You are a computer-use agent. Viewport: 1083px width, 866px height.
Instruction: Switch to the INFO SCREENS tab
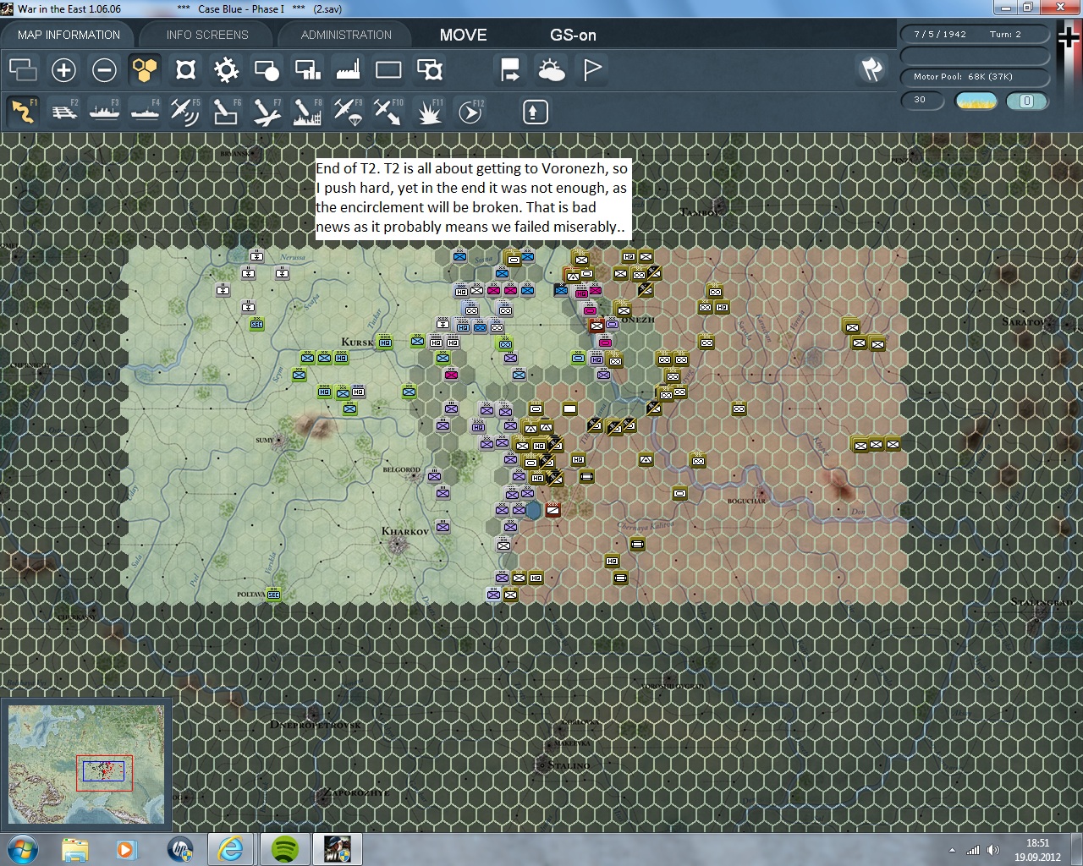coord(207,35)
